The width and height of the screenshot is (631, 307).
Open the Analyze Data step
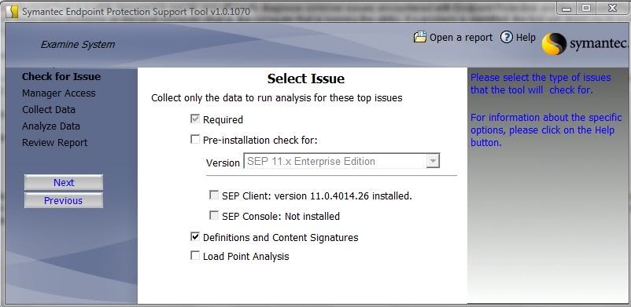[x=51, y=126]
